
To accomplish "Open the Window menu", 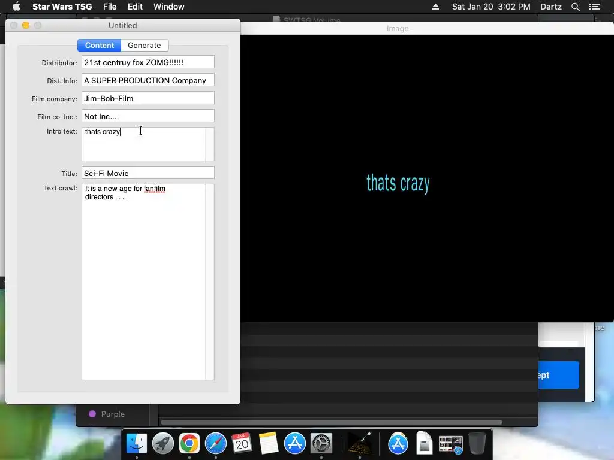I will tap(168, 7).
